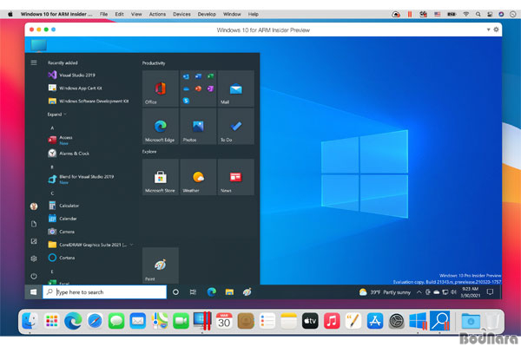Viewport: 521px width, 347px height.
Task: Click the Wi-Fi icon in menu bar
Action: pyautogui.click(x=465, y=14)
